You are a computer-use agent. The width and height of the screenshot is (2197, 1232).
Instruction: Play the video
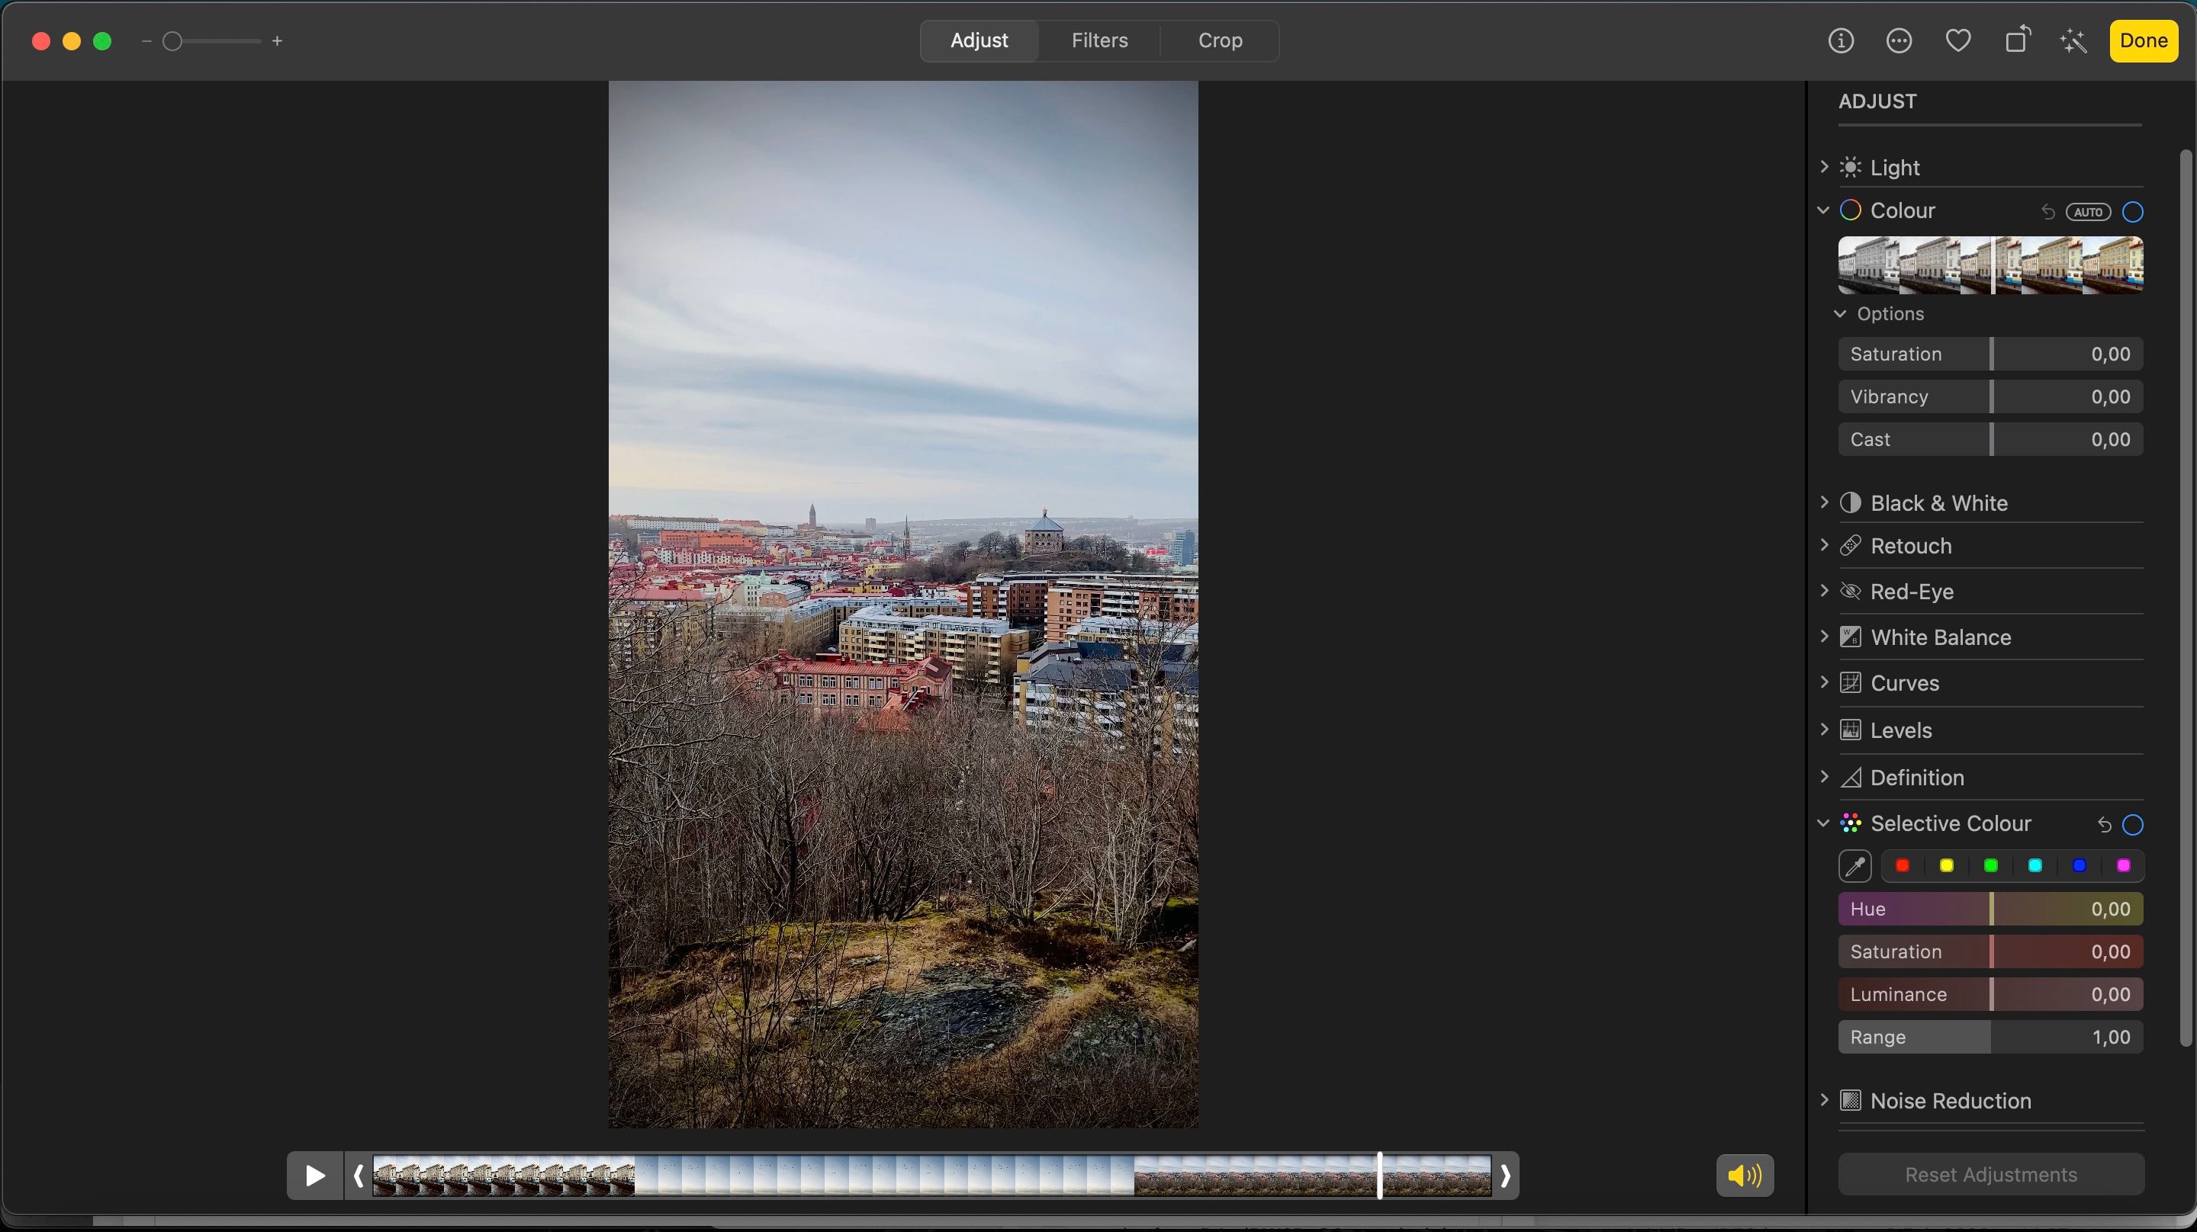point(315,1176)
